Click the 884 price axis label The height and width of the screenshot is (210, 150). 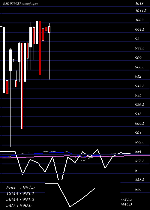(x=138, y=151)
